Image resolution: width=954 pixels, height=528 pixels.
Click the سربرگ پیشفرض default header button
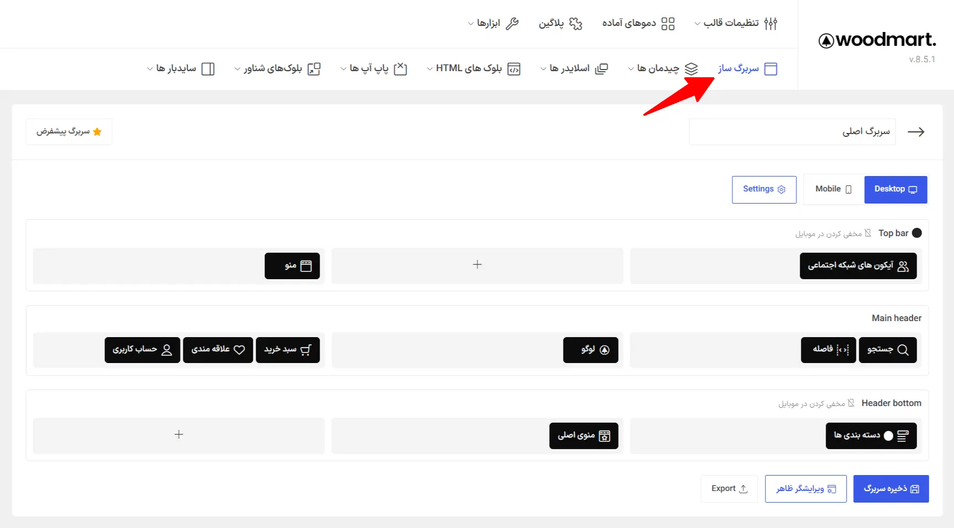69,132
